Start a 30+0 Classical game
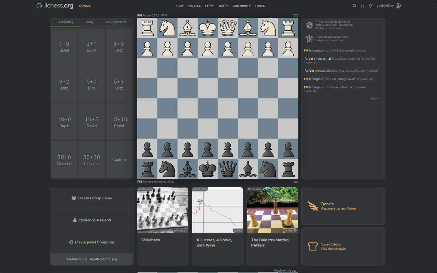 click(64, 160)
